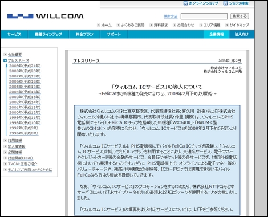Viewport: 268px width, 217px height.
Task: Open 2004年(平成16年) press releases
Action: (x=25, y=92)
